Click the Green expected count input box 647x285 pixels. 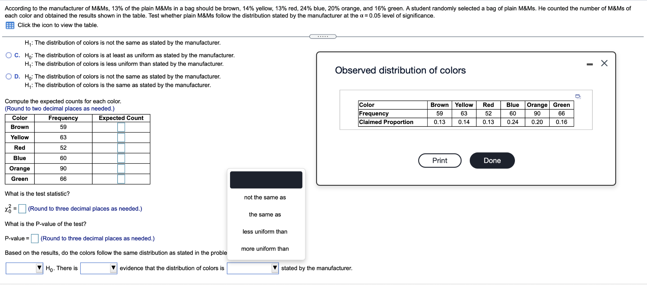pos(121,179)
